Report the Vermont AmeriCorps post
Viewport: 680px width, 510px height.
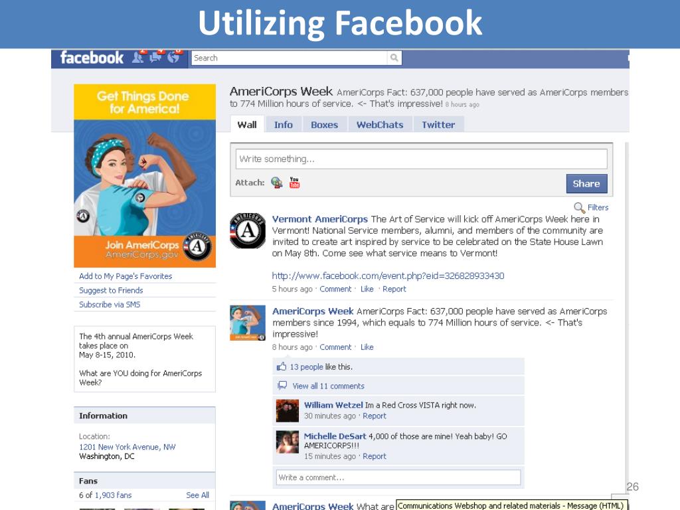pyautogui.click(x=394, y=290)
